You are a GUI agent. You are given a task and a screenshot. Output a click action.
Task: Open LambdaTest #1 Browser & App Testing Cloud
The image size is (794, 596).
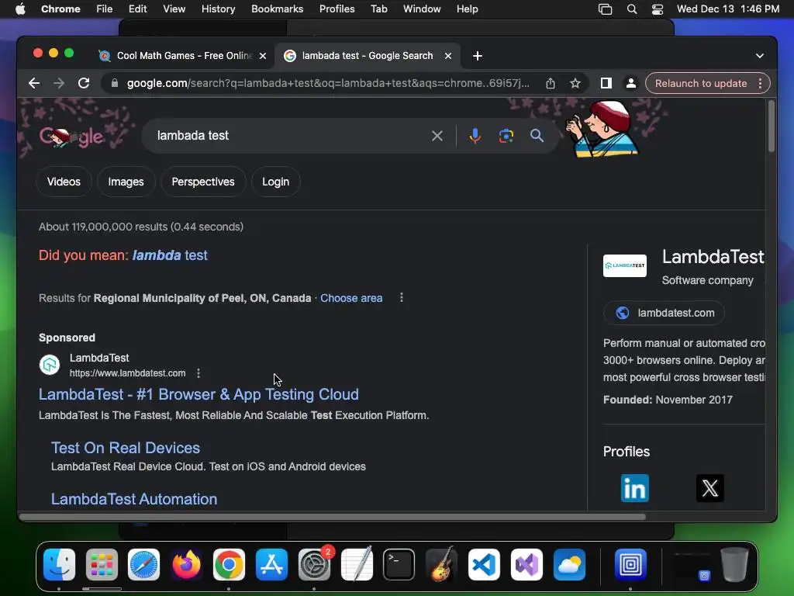(x=198, y=394)
